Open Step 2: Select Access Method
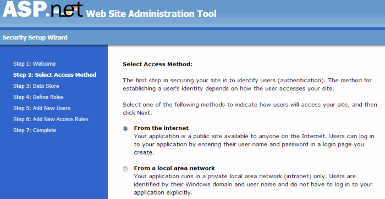This screenshot has width=385, height=199. [54, 75]
